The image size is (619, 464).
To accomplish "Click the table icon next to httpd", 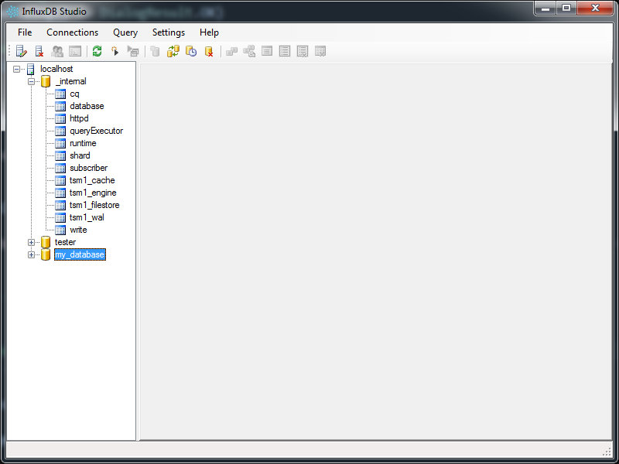I will 60,118.
